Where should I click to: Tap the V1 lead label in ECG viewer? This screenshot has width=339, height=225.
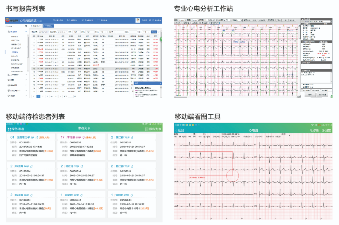coord(255,145)
